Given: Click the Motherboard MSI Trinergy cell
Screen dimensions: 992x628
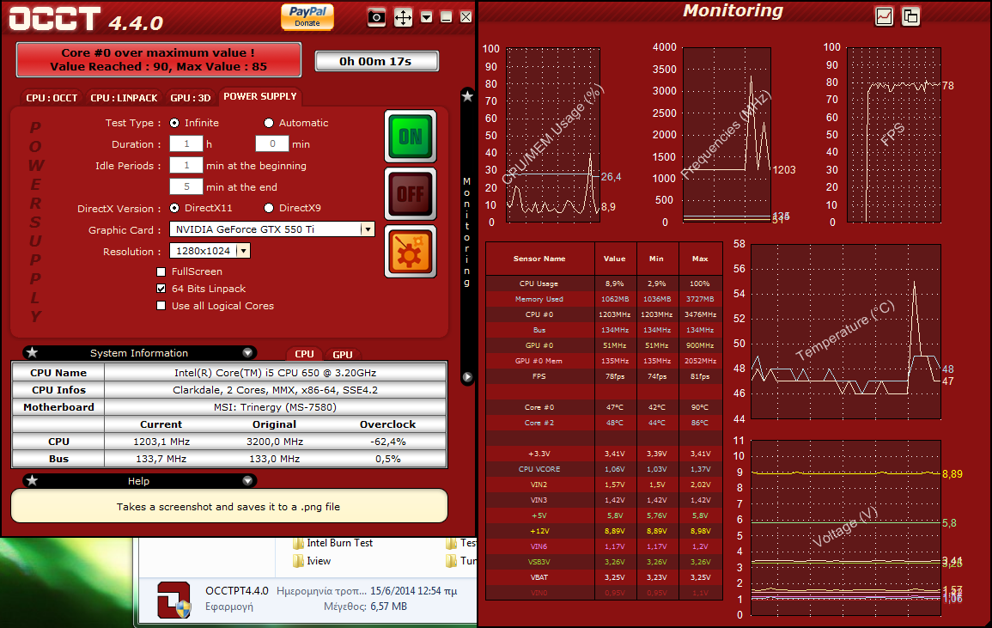Looking at the screenshot, I should coord(275,407).
